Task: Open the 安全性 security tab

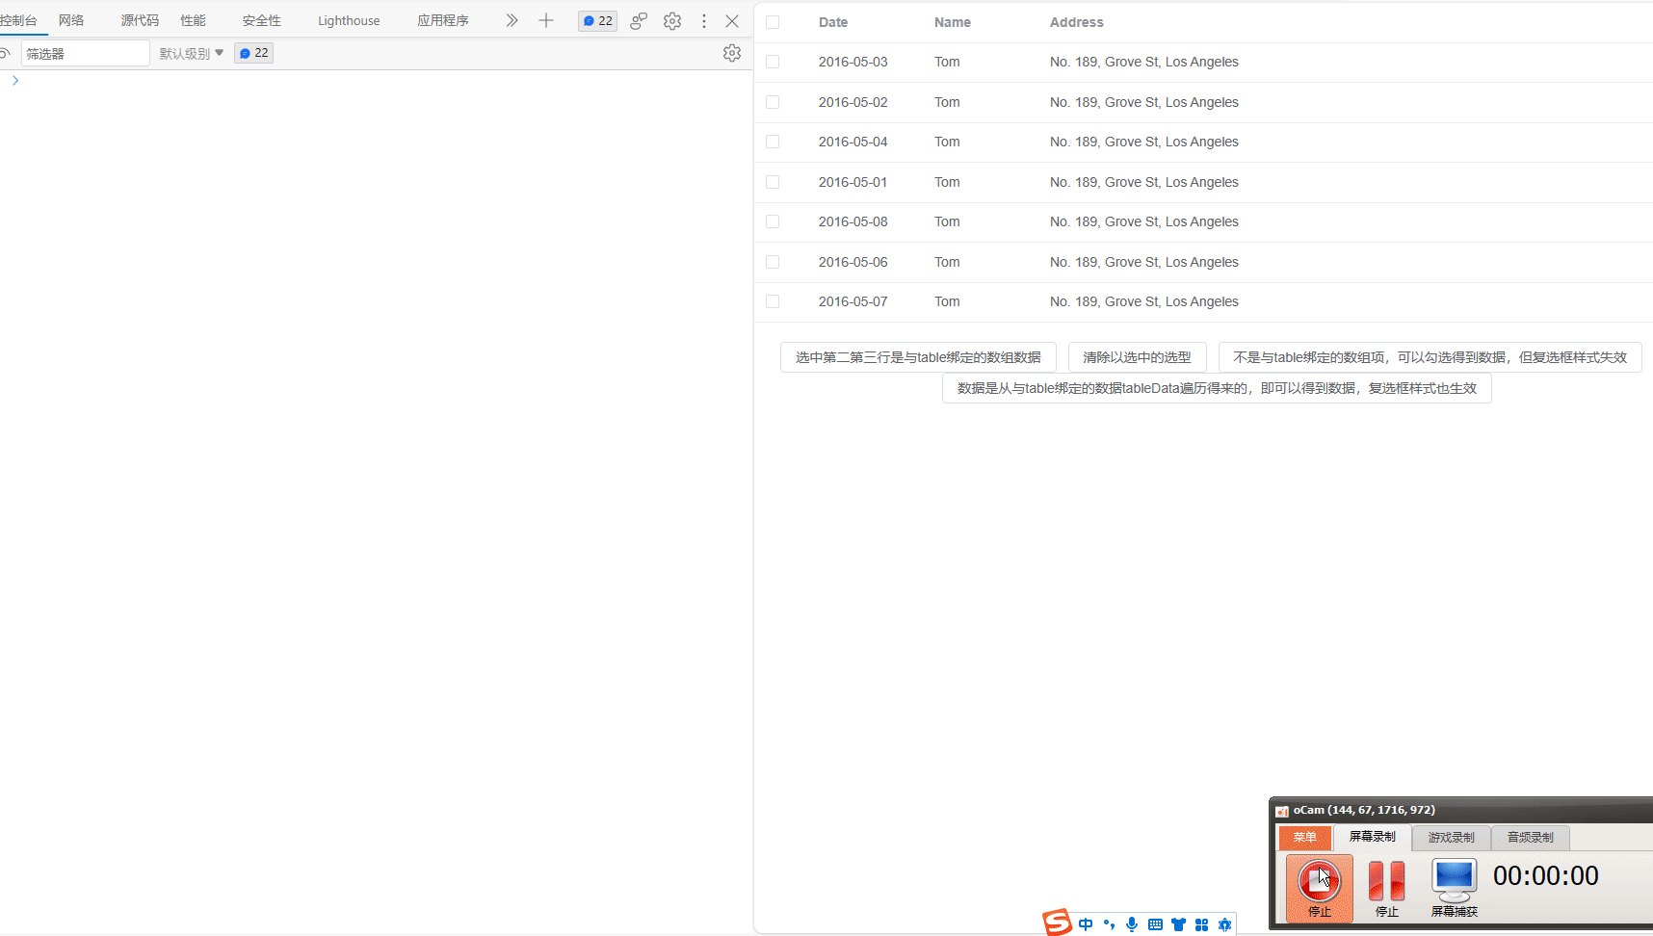Action: 261,20
